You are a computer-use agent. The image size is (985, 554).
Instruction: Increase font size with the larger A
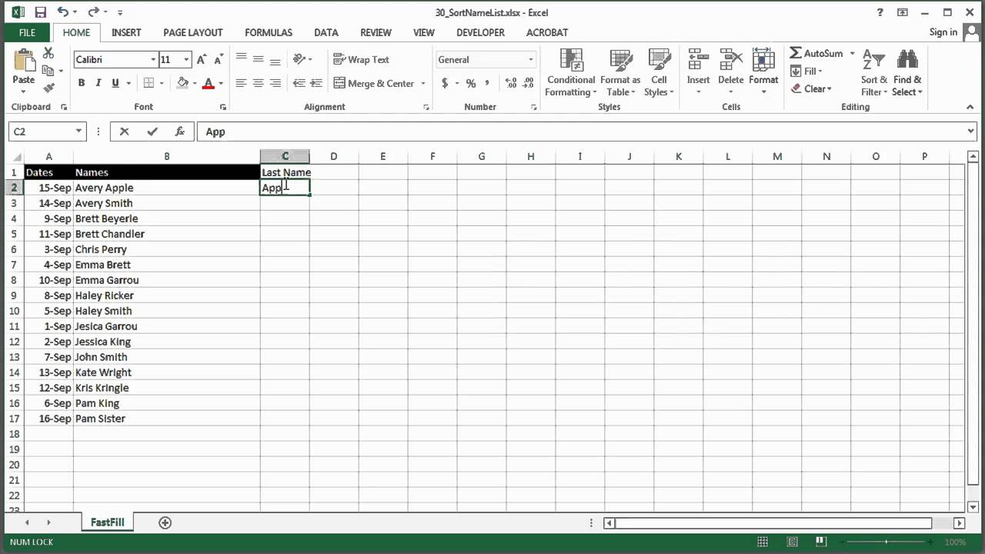tap(202, 59)
